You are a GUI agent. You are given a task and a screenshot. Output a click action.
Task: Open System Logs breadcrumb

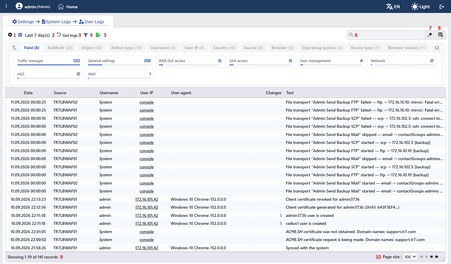[x=56, y=21]
